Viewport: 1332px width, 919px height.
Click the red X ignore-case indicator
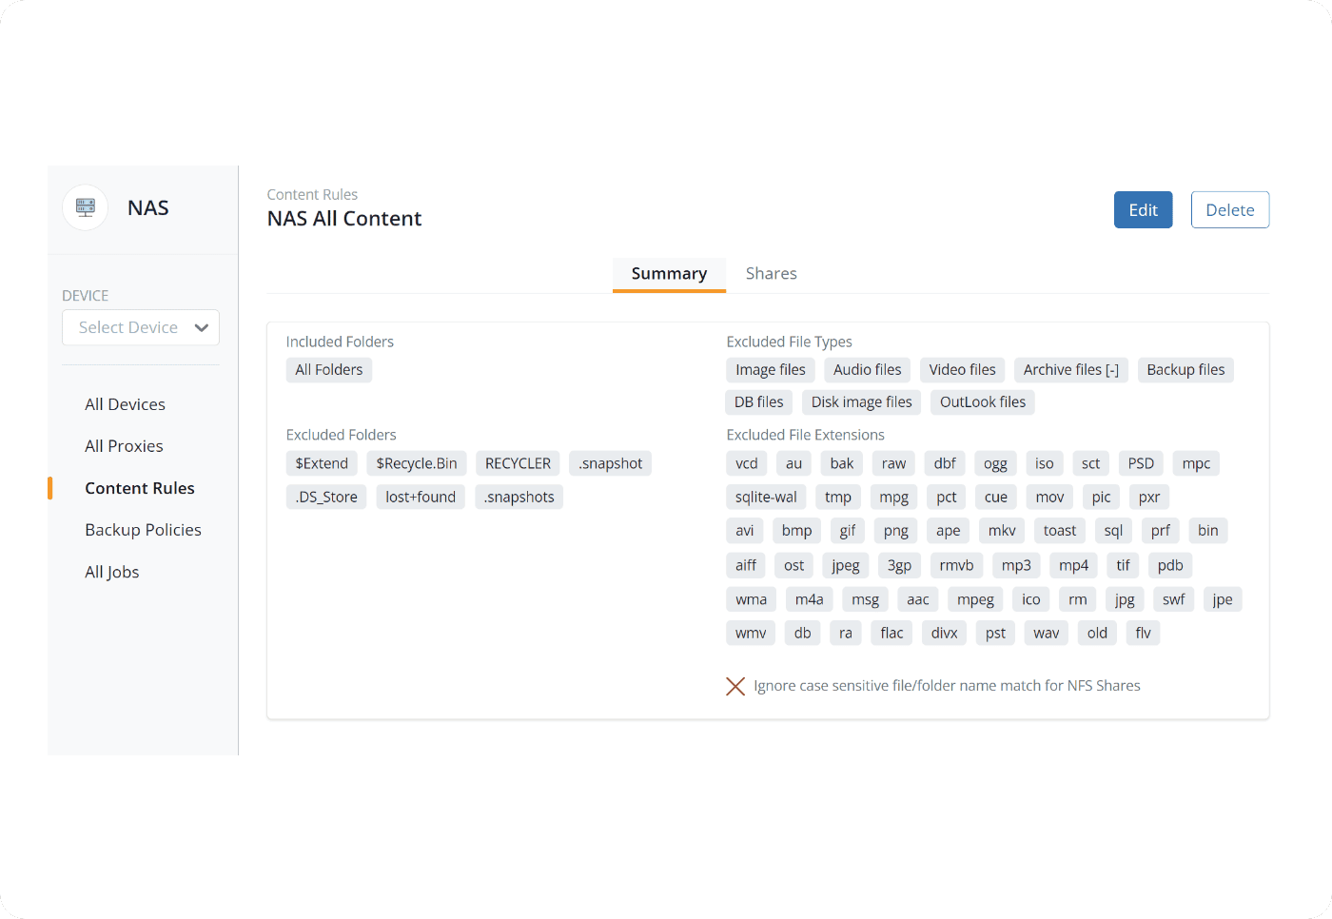click(x=735, y=686)
